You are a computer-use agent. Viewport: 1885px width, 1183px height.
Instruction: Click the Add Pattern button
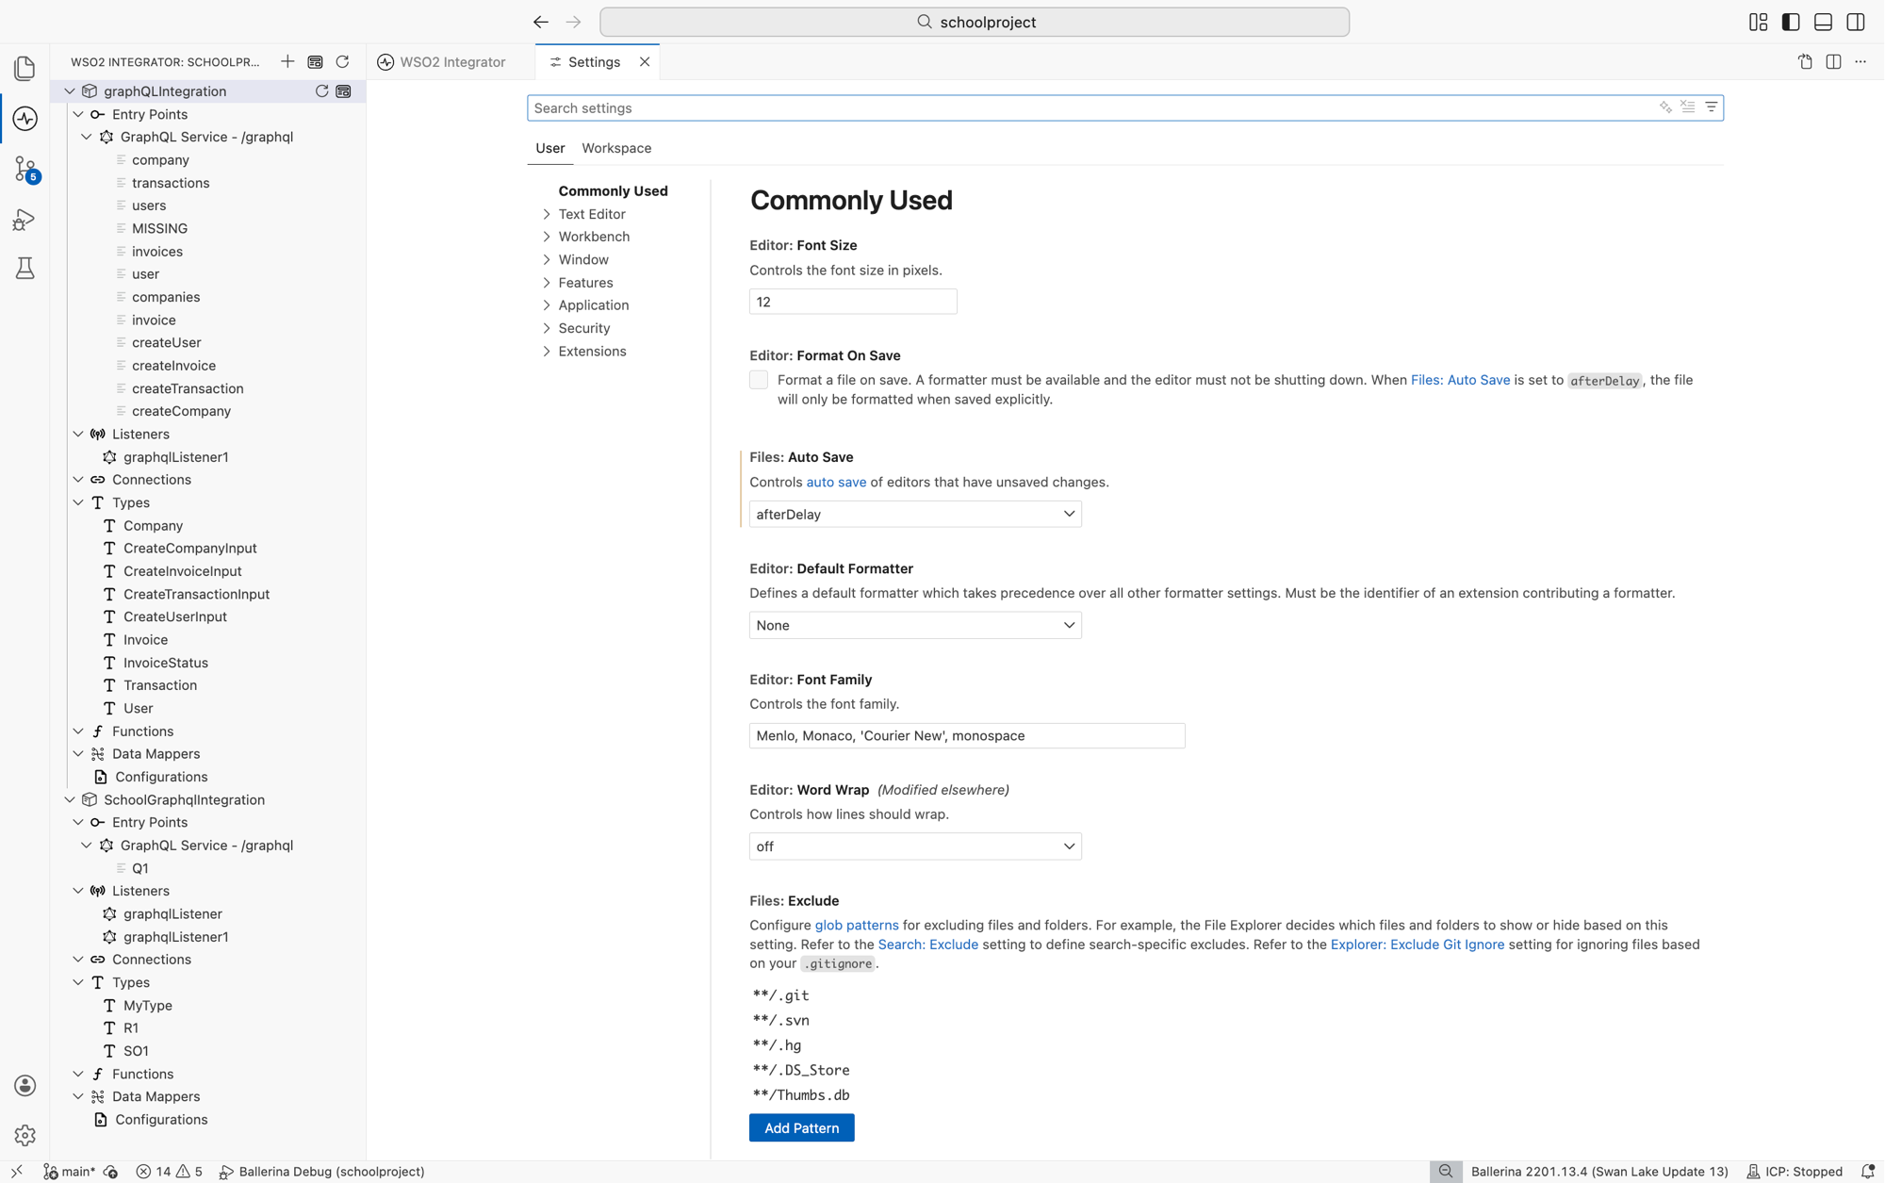(801, 1128)
